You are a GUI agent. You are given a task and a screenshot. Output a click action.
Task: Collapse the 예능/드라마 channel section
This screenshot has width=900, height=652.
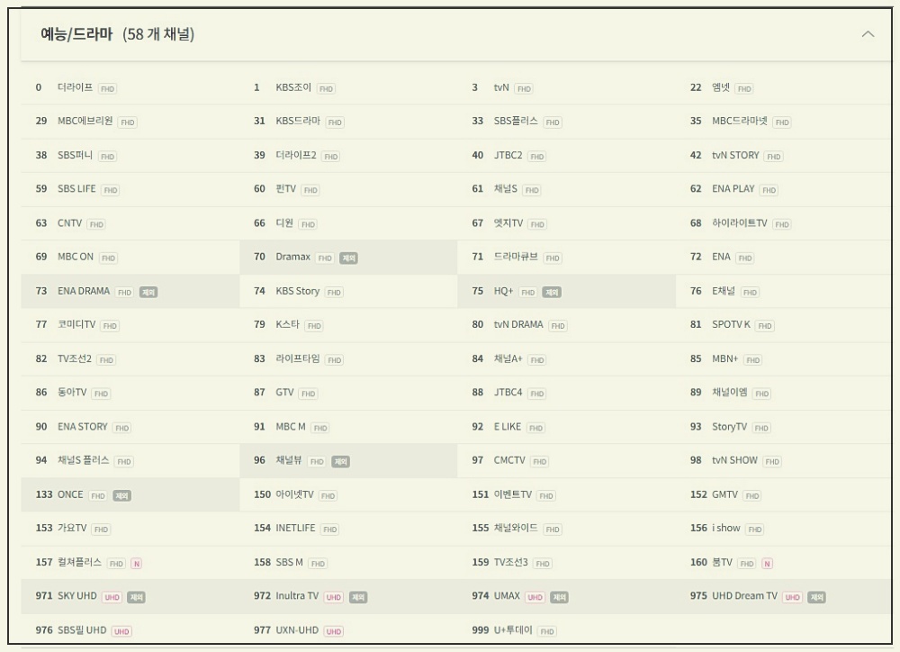point(868,34)
